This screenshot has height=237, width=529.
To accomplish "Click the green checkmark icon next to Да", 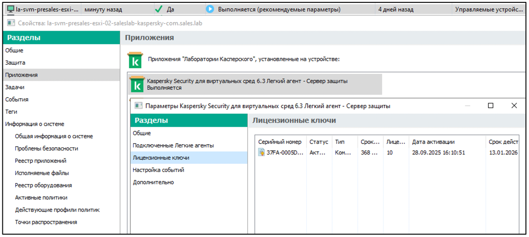I will 159,9.
